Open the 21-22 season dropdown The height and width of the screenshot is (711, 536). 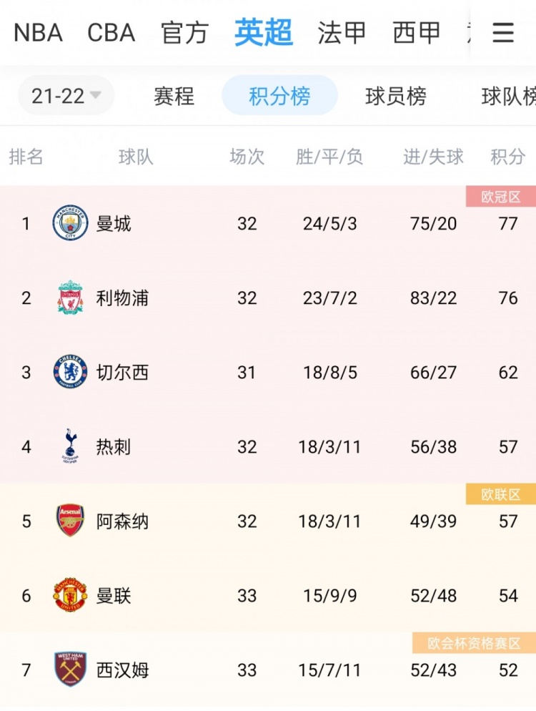(66, 95)
